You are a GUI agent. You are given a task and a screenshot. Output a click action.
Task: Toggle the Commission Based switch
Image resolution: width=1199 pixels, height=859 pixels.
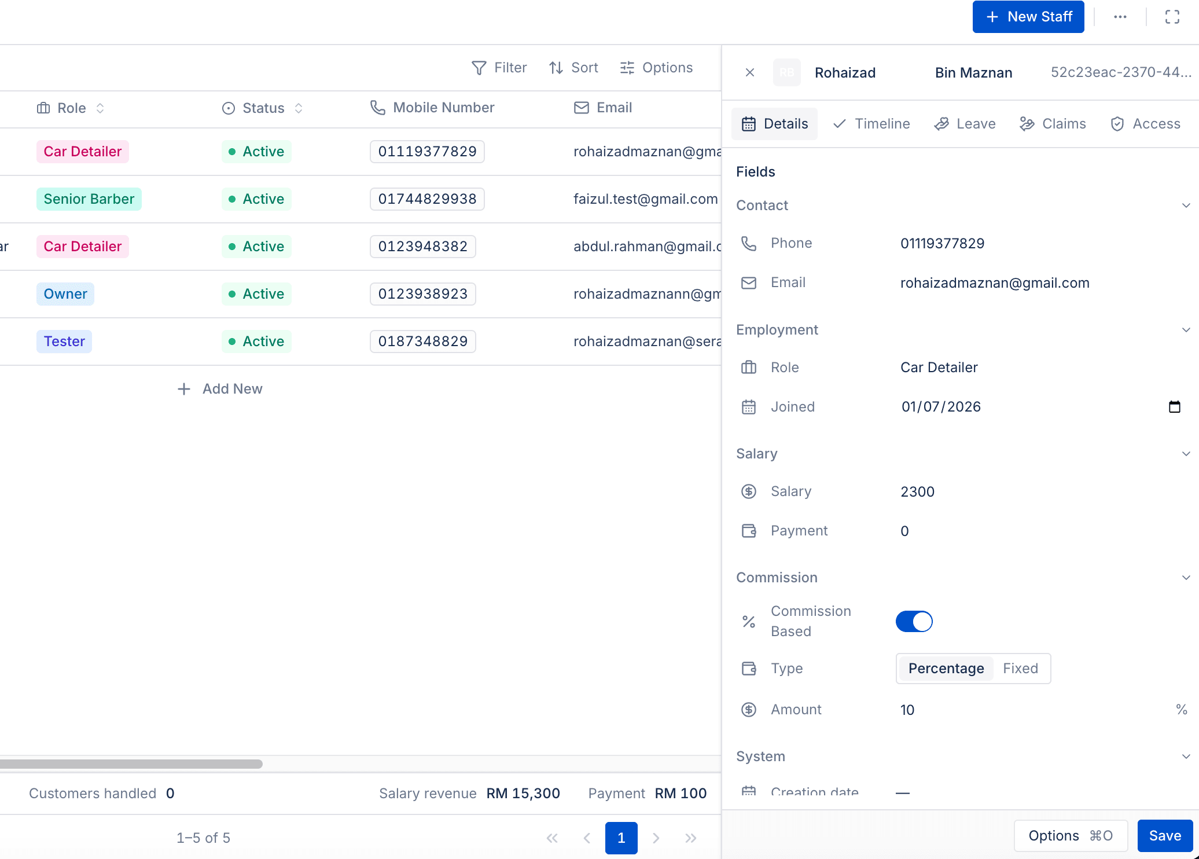click(914, 622)
